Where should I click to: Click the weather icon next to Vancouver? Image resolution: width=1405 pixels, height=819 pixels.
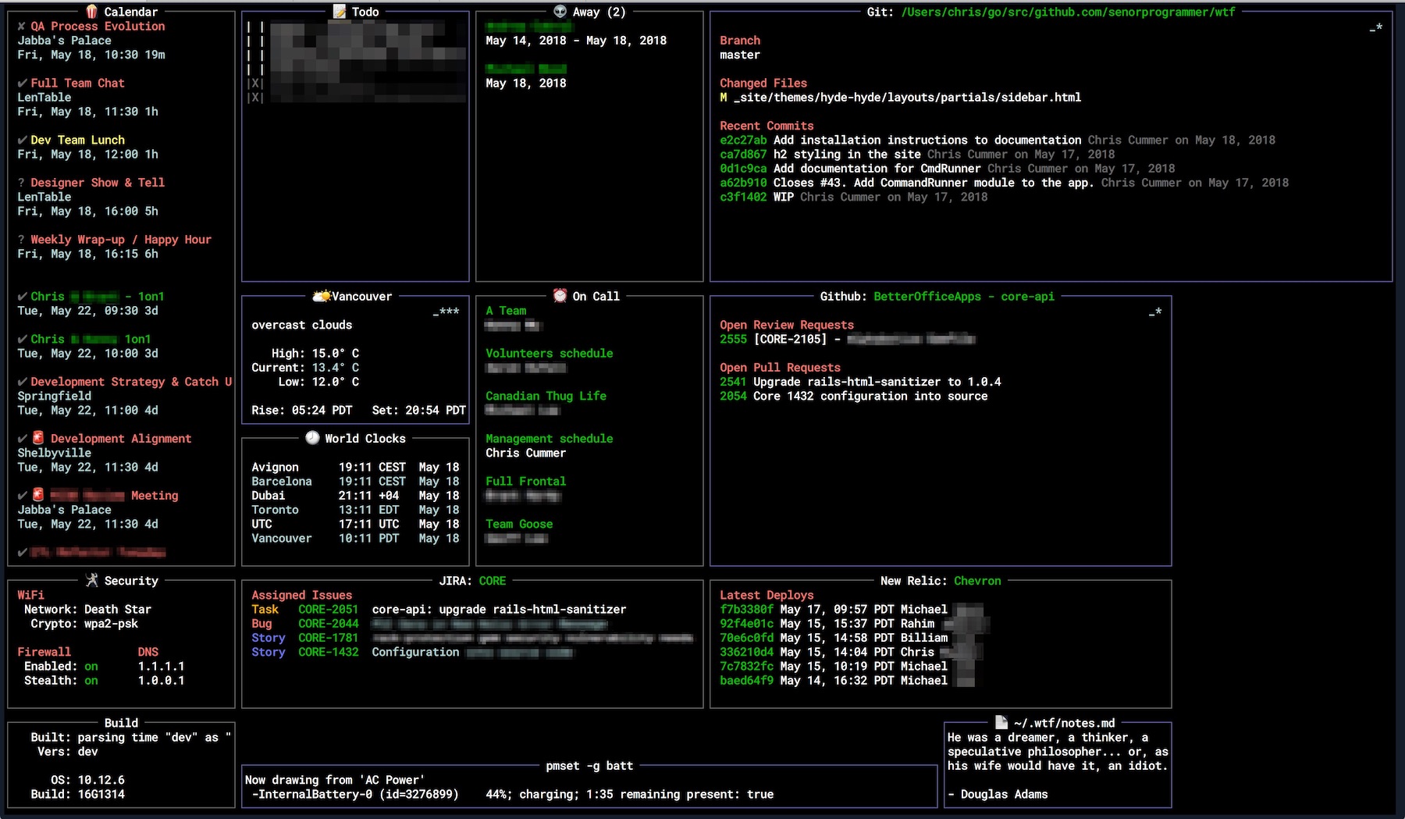(x=321, y=296)
